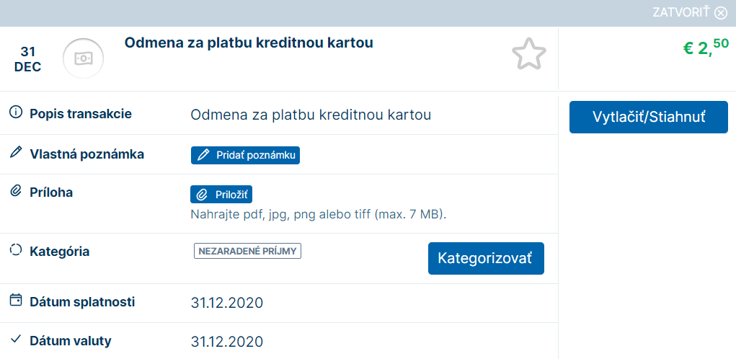Click the € 2,50 amount
This screenshot has width=736, height=359.
click(705, 48)
